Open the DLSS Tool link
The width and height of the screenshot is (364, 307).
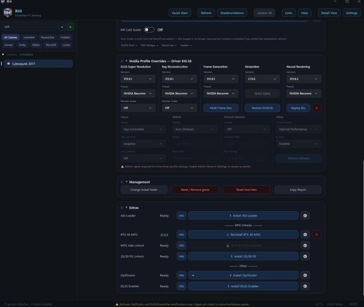[129, 45]
